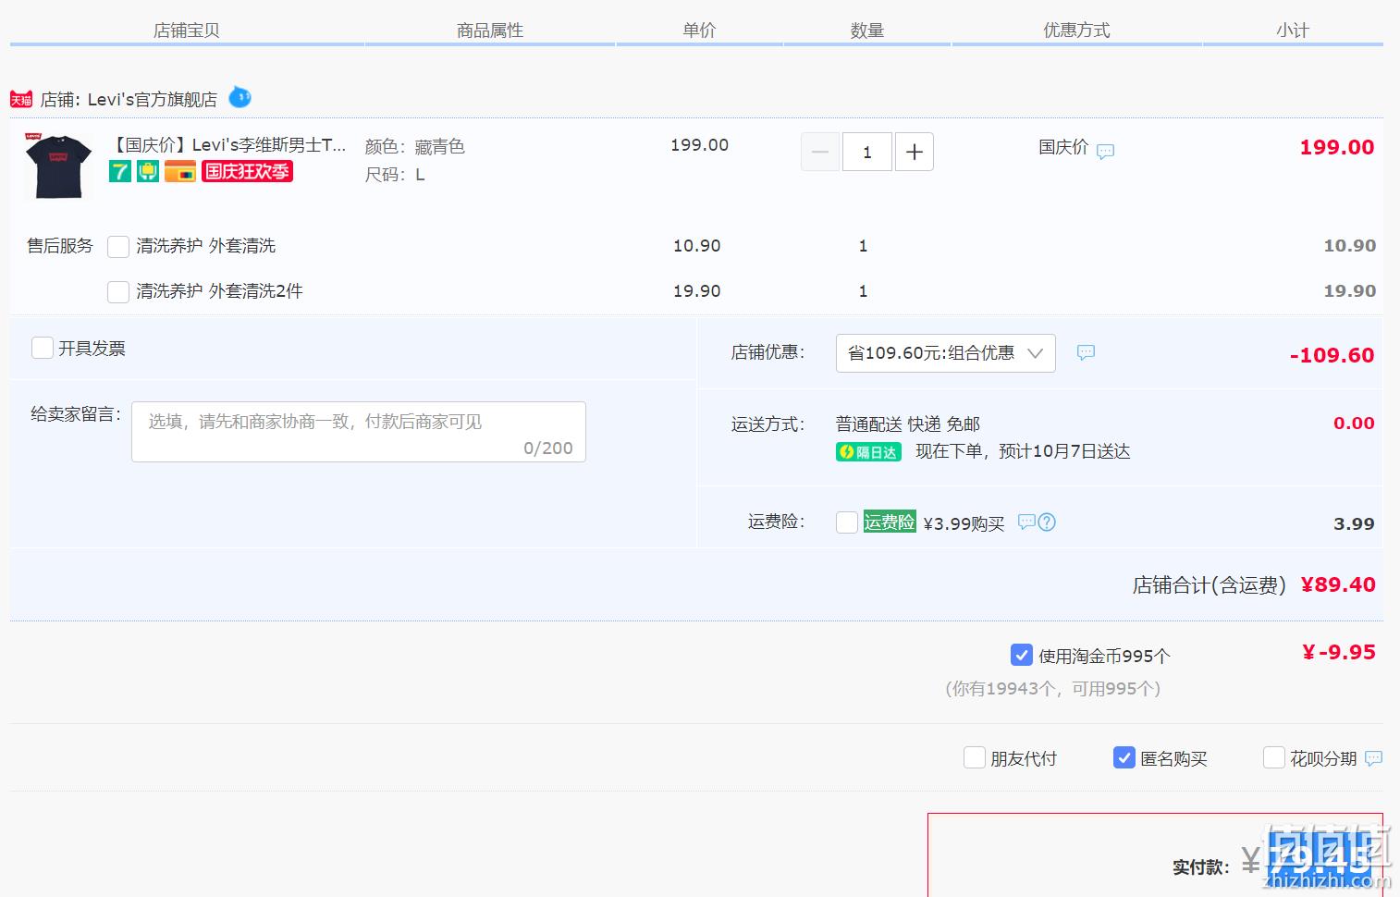Screen dimensions: 1400x897
Task: Click the 隔日达 next-day delivery badge
Action: 868,452
